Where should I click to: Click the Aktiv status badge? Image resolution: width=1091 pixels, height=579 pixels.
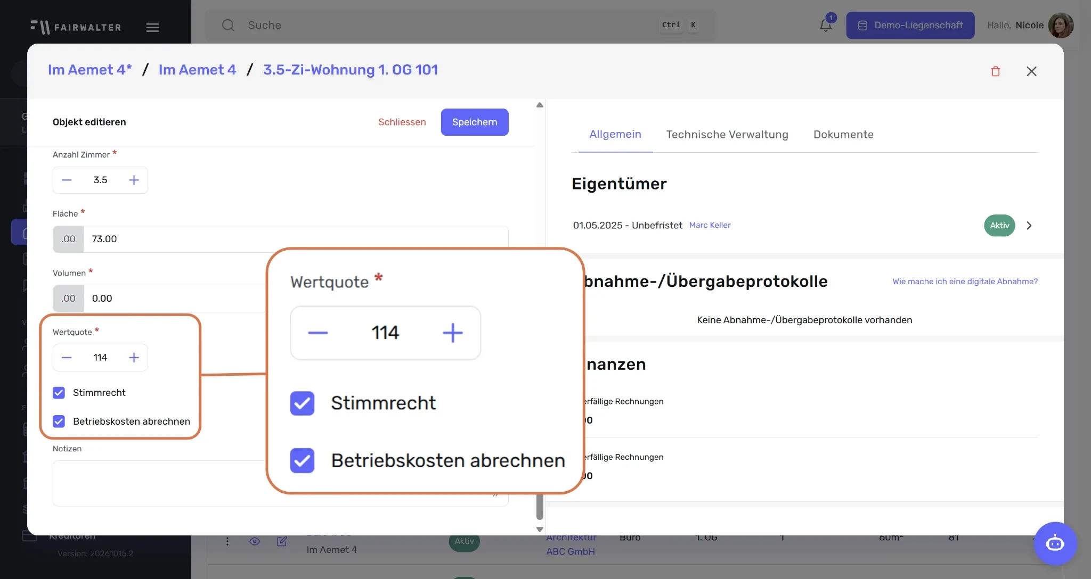click(999, 226)
